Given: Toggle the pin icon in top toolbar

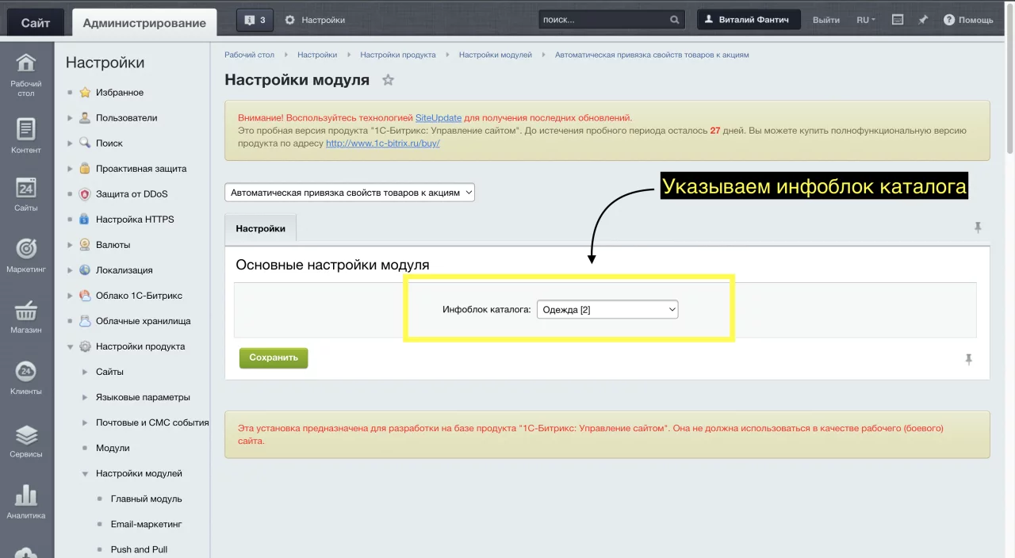Looking at the screenshot, I should (923, 20).
